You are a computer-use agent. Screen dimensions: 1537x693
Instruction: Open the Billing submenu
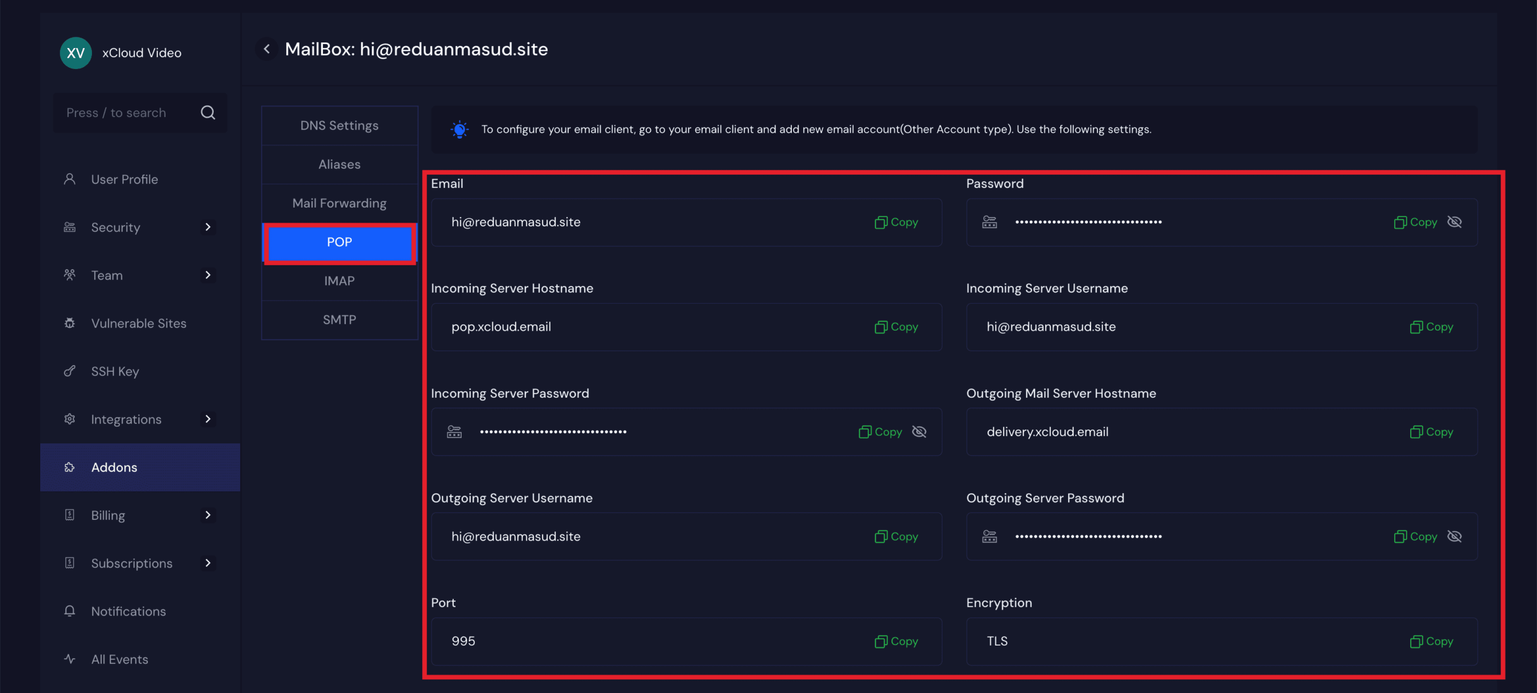[208, 515]
